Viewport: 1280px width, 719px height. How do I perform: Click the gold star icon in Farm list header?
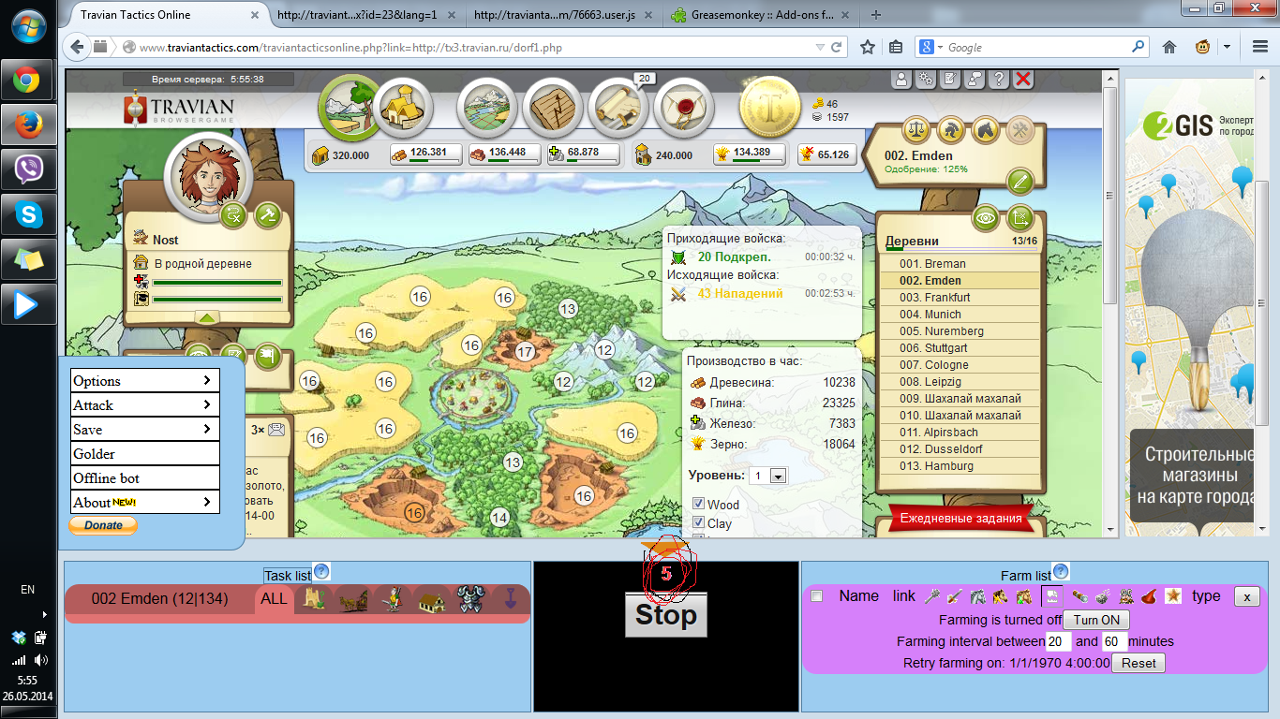click(x=1173, y=596)
